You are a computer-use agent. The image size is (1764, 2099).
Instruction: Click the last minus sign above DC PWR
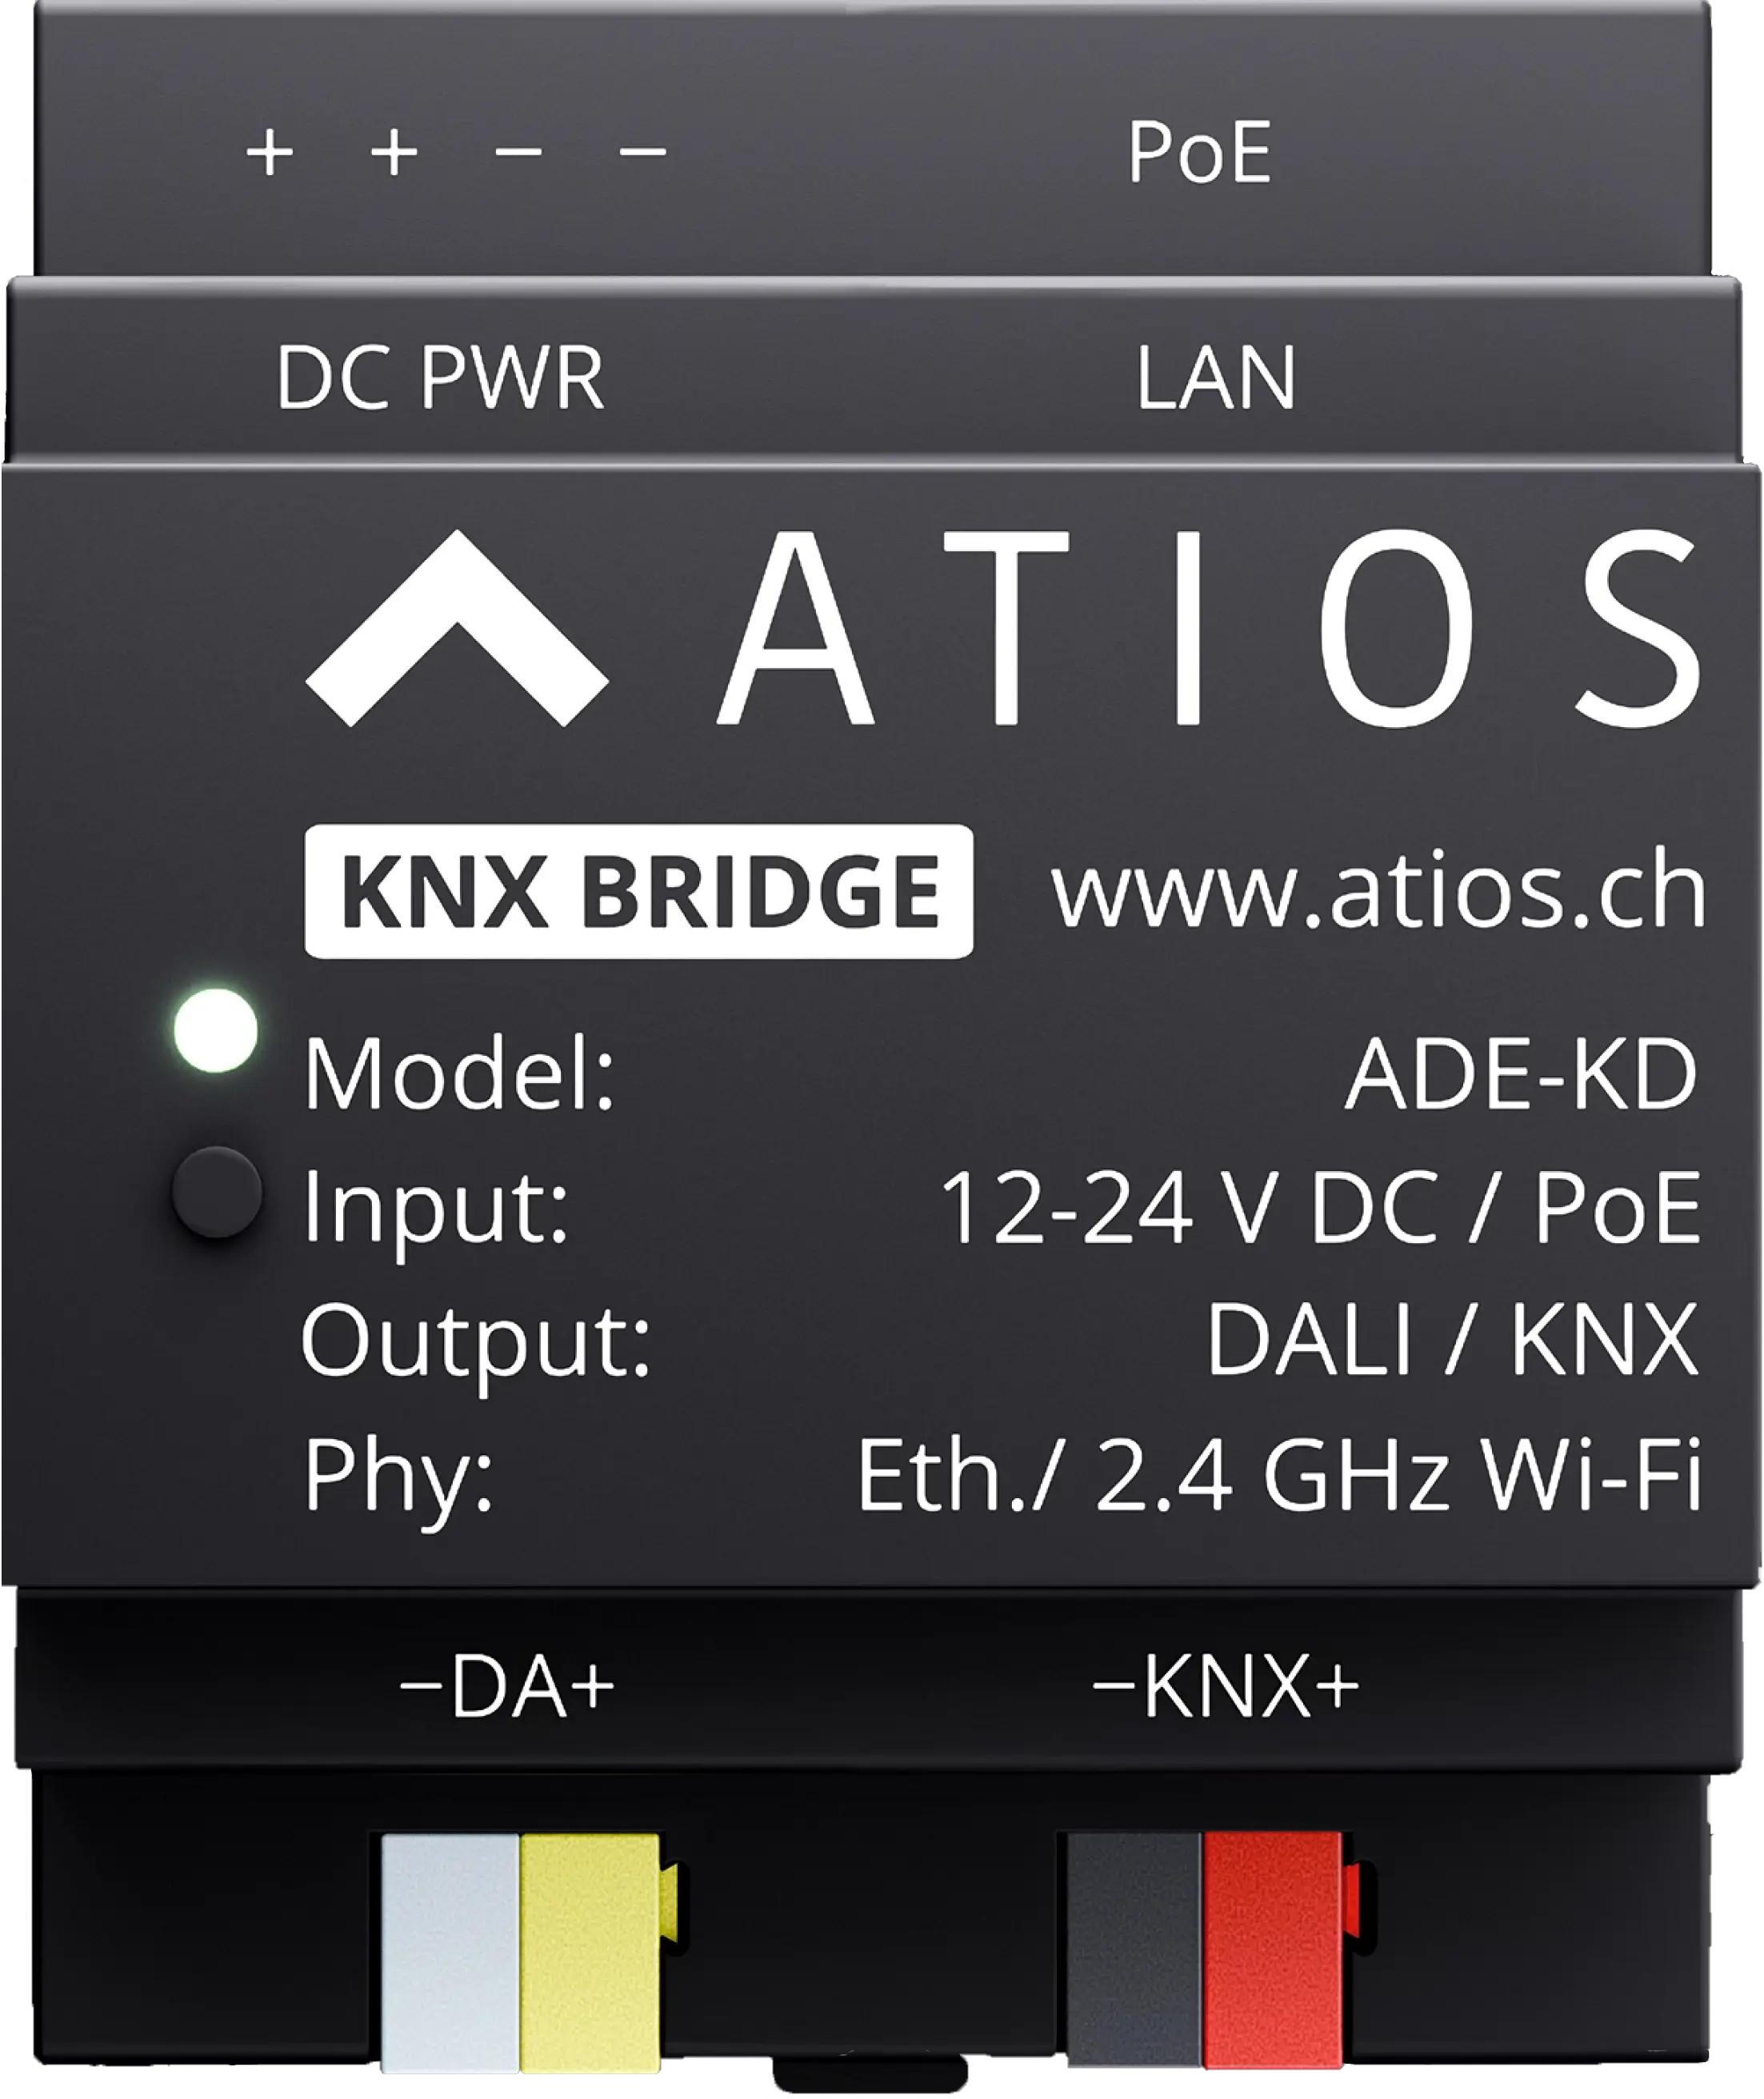[643, 152]
